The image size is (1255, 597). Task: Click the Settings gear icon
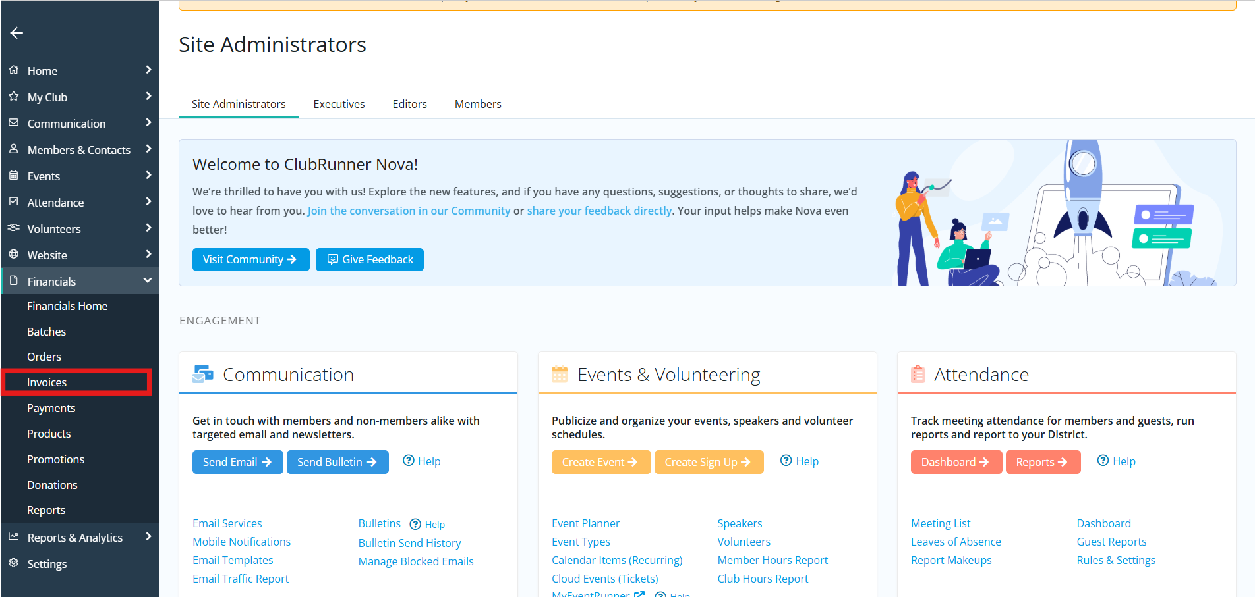tap(14, 563)
